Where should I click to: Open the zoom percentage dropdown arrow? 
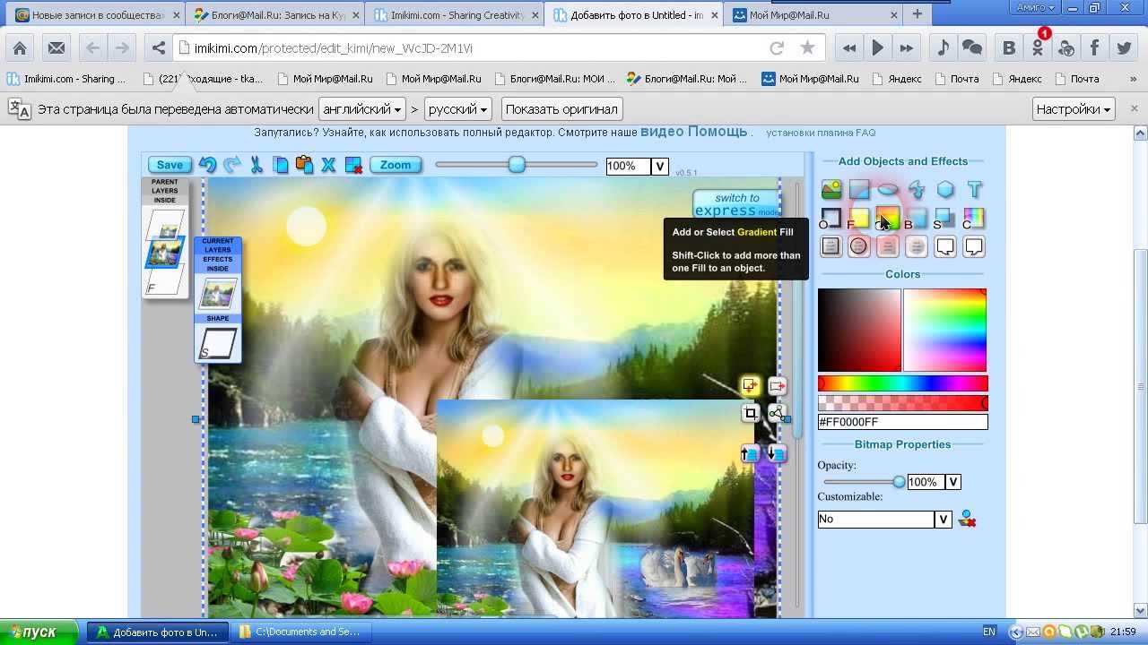[x=660, y=166]
